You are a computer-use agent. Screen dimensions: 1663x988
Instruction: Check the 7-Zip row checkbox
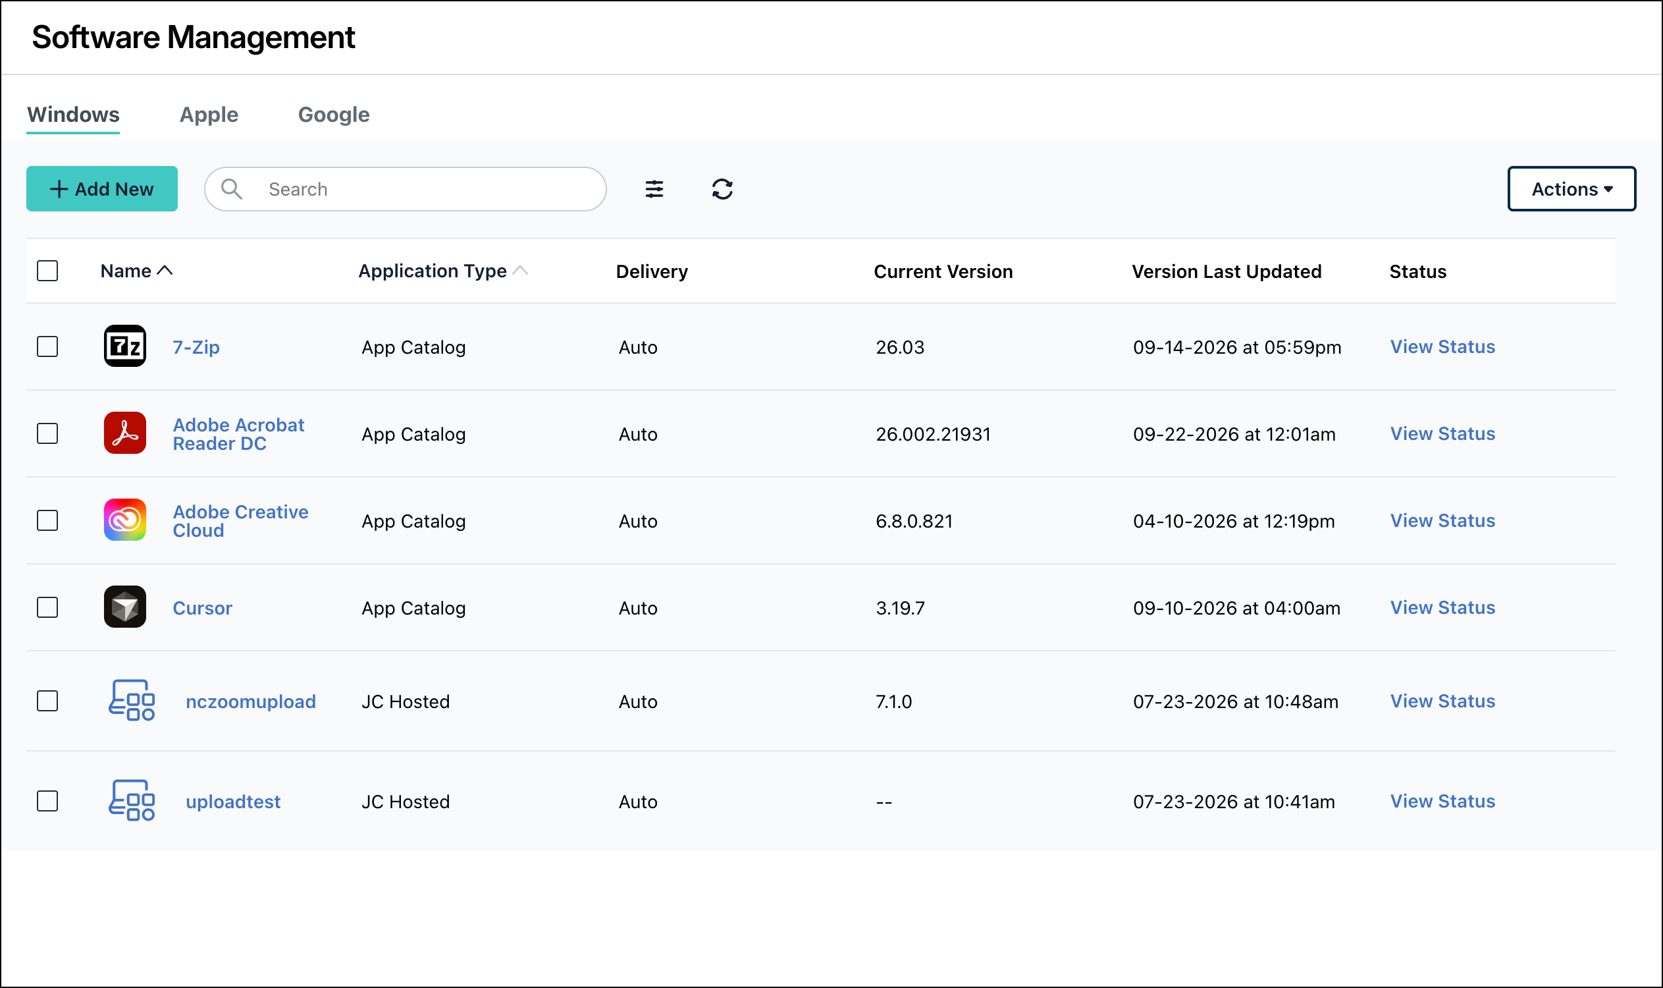[x=47, y=346]
